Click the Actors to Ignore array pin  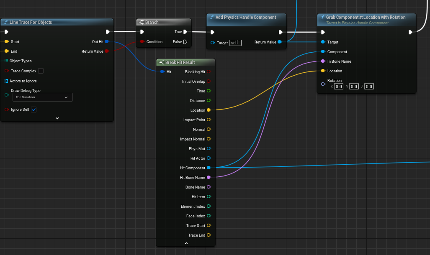pos(6,81)
